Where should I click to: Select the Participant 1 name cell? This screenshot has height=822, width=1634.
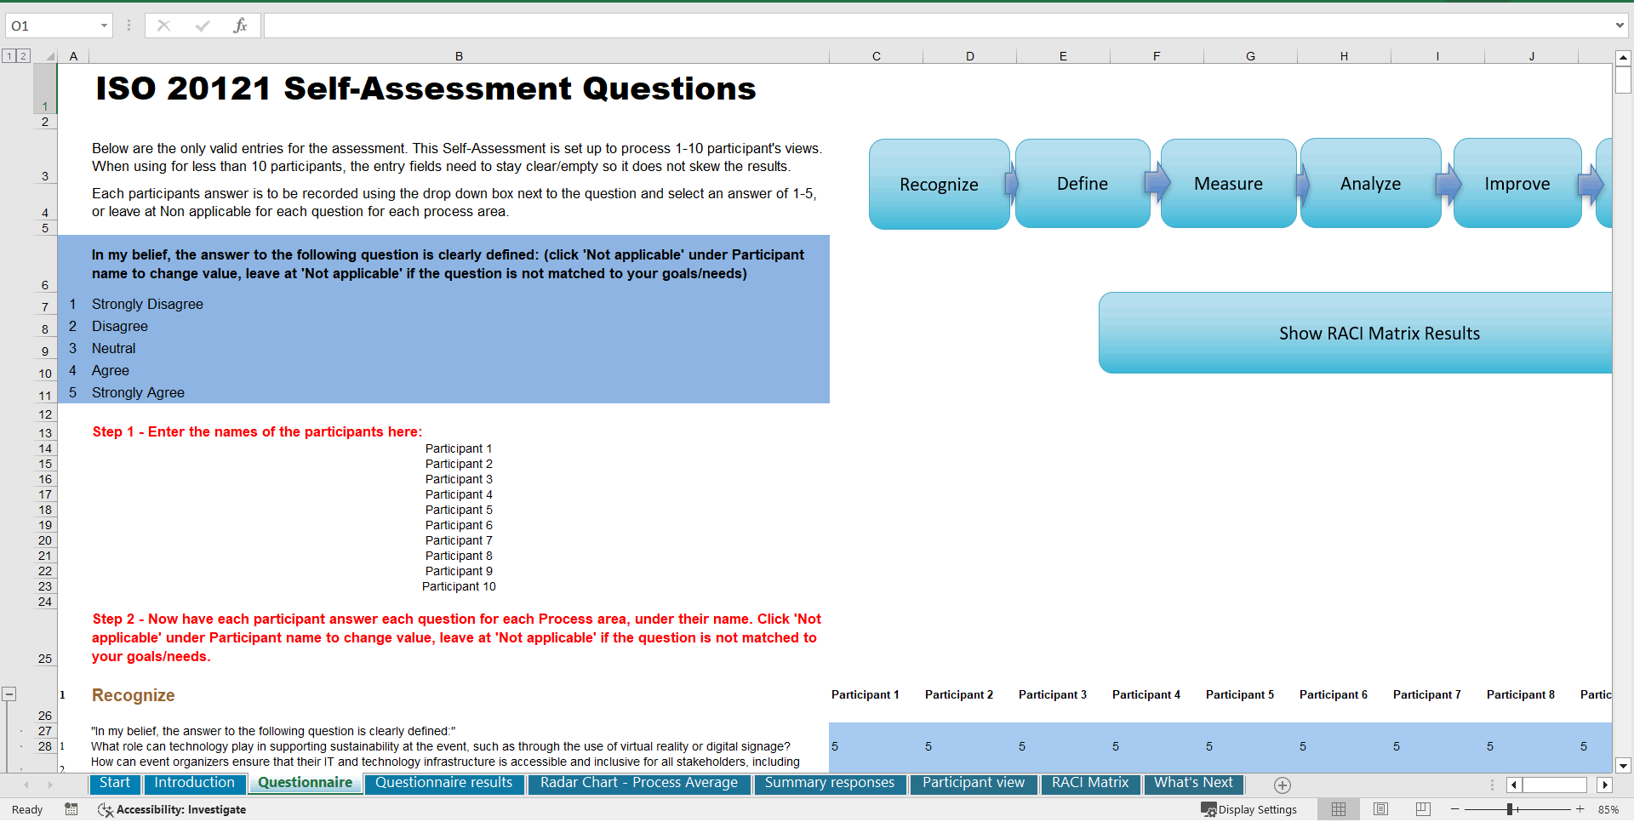click(x=459, y=448)
